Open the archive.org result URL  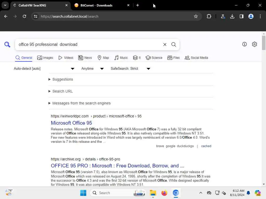(x=85, y=159)
